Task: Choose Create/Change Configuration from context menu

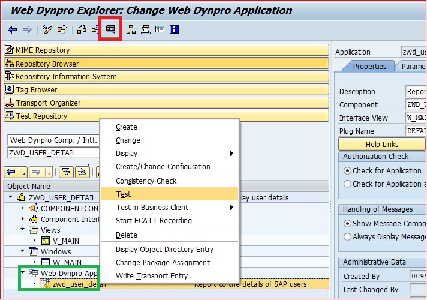Action: tap(169, 166)
